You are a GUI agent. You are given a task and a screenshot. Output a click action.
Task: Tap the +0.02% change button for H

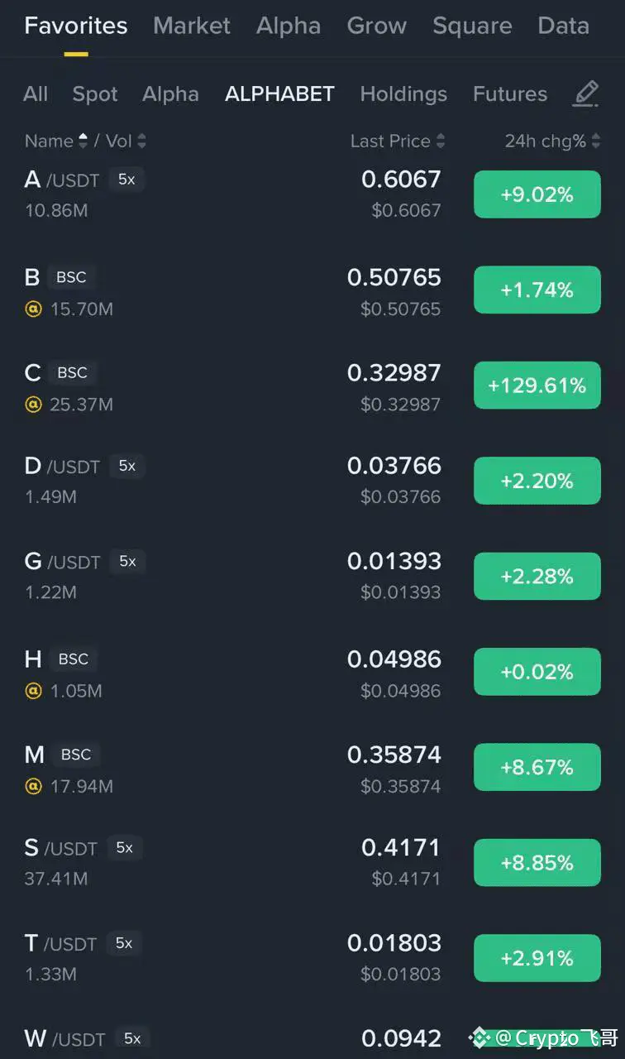click(x=537, y=672)
